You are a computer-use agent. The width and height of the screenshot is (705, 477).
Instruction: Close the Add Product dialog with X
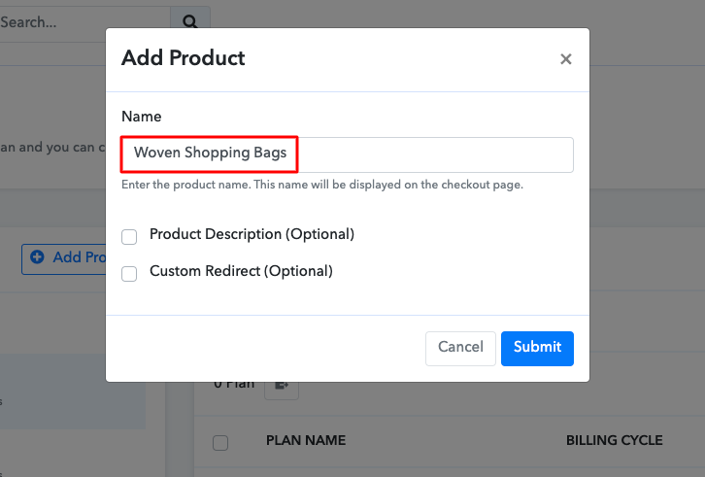point(565,59)
